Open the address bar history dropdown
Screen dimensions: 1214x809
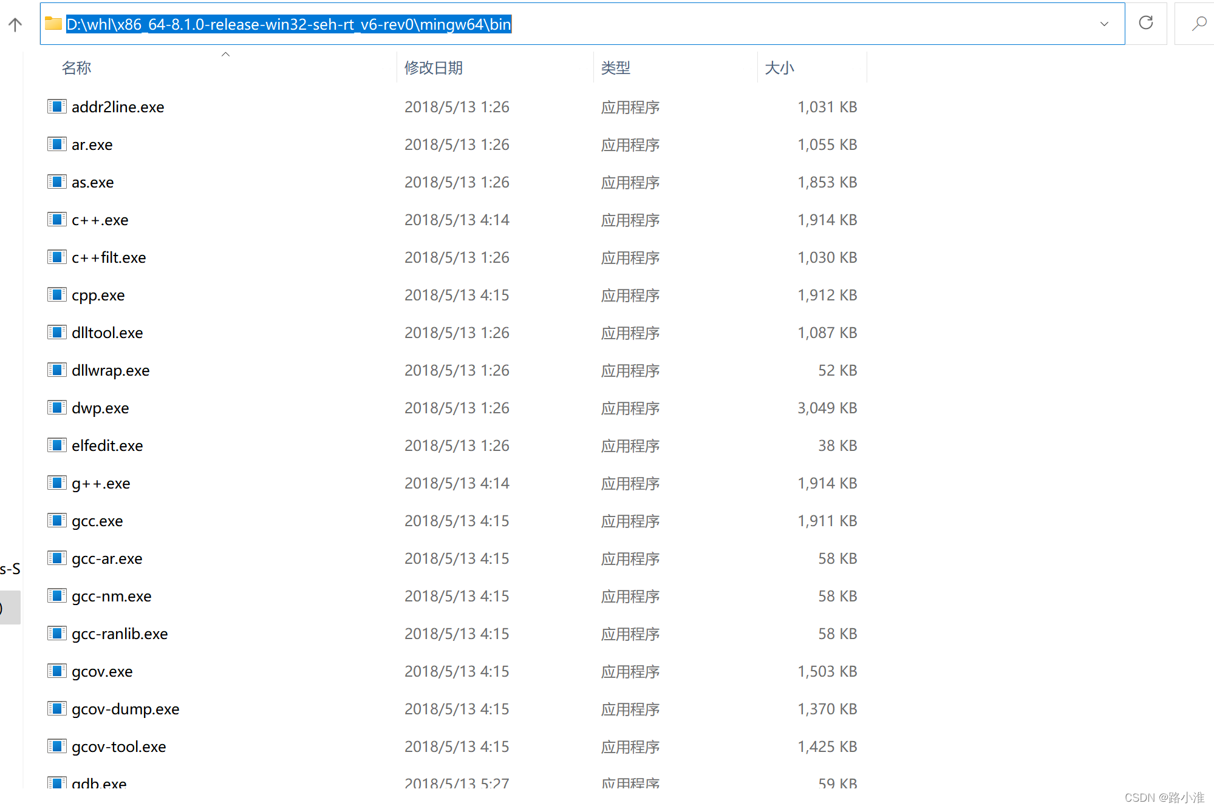point(1105,24)
